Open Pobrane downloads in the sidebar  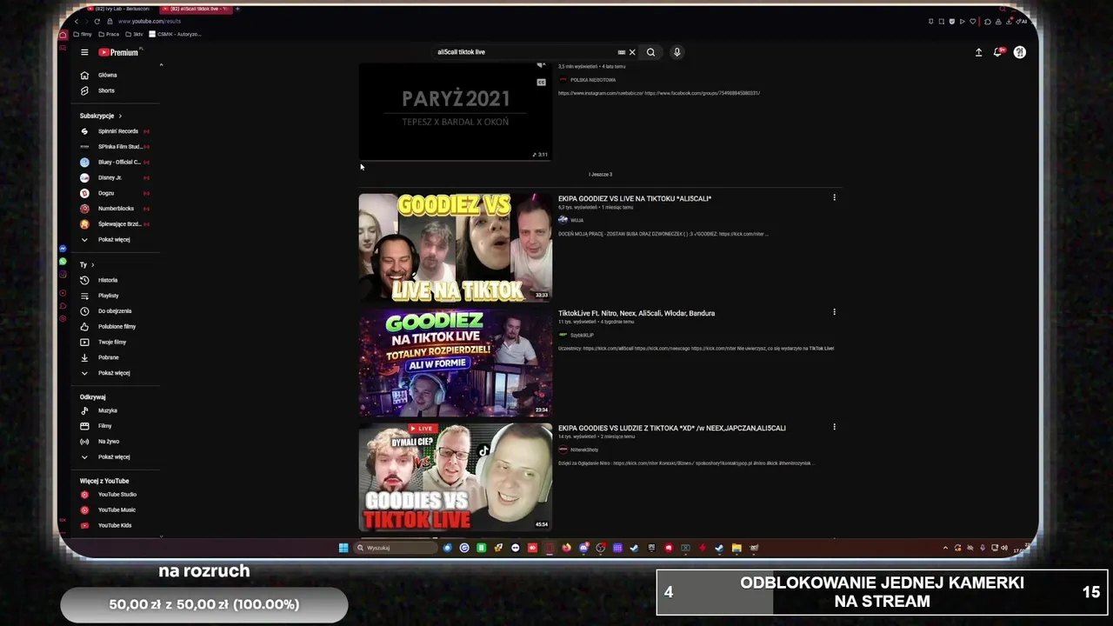coord(109,357)
